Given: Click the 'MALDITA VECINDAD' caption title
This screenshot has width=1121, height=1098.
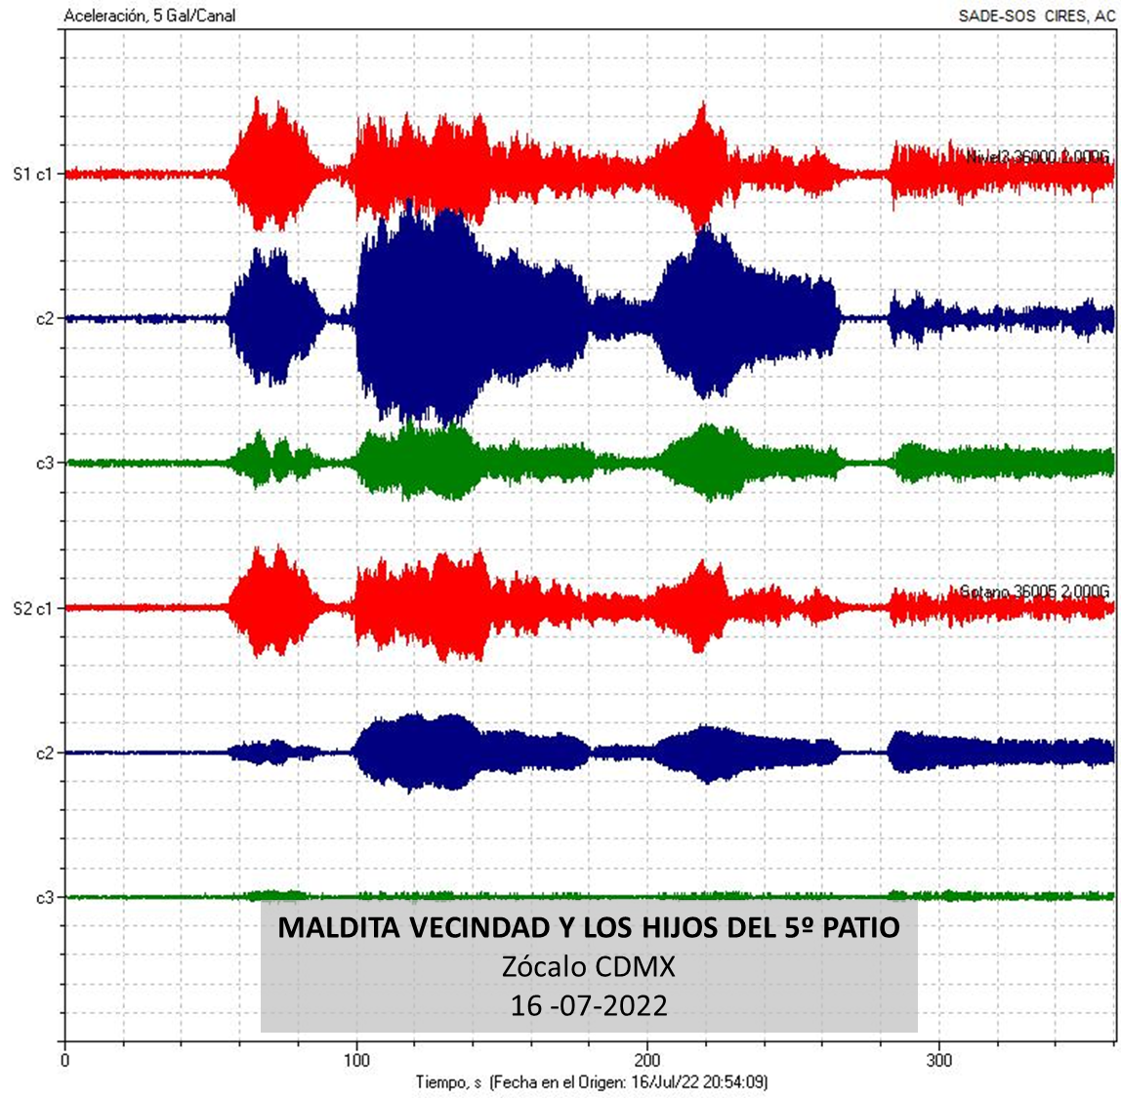Looking at the screenshot, I should point(588,927).
